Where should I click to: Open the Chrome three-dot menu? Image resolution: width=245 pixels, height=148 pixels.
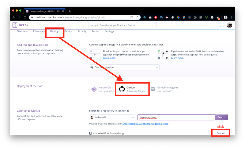coord(231,17)
